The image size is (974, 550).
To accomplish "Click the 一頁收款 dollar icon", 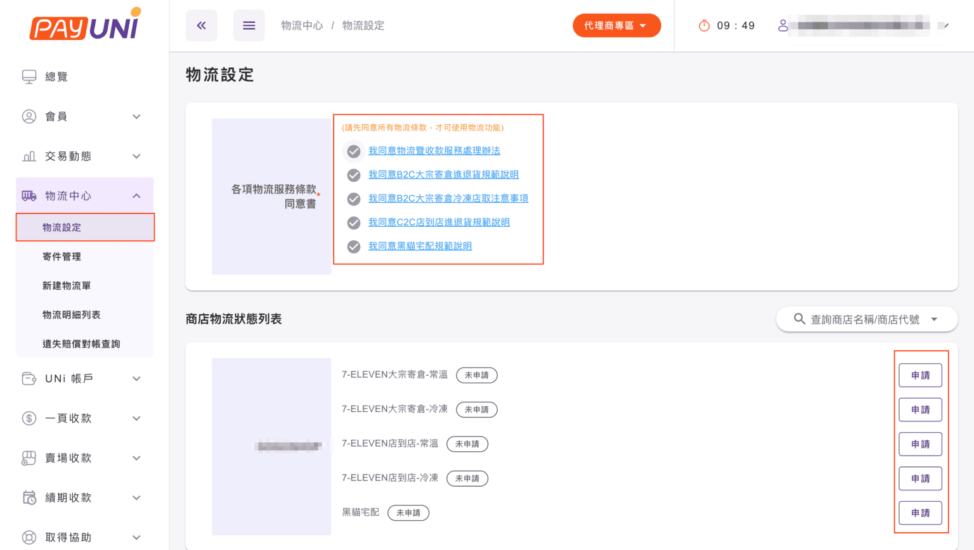I will point(29,418).
